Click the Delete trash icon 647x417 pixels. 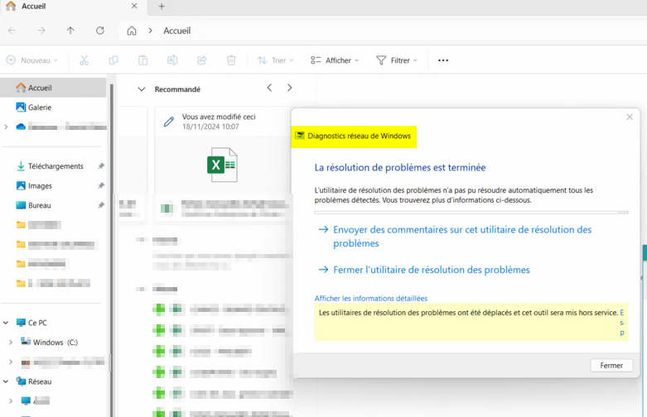point(231,60)
